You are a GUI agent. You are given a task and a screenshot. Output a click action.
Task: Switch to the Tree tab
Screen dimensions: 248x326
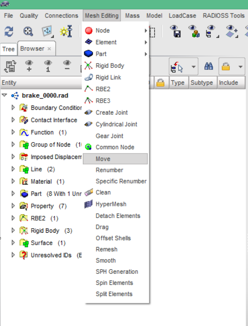coord(8,49)
